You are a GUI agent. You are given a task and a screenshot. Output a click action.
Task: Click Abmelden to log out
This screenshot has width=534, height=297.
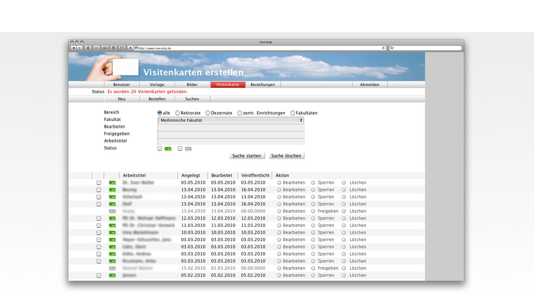click(370, 85)
